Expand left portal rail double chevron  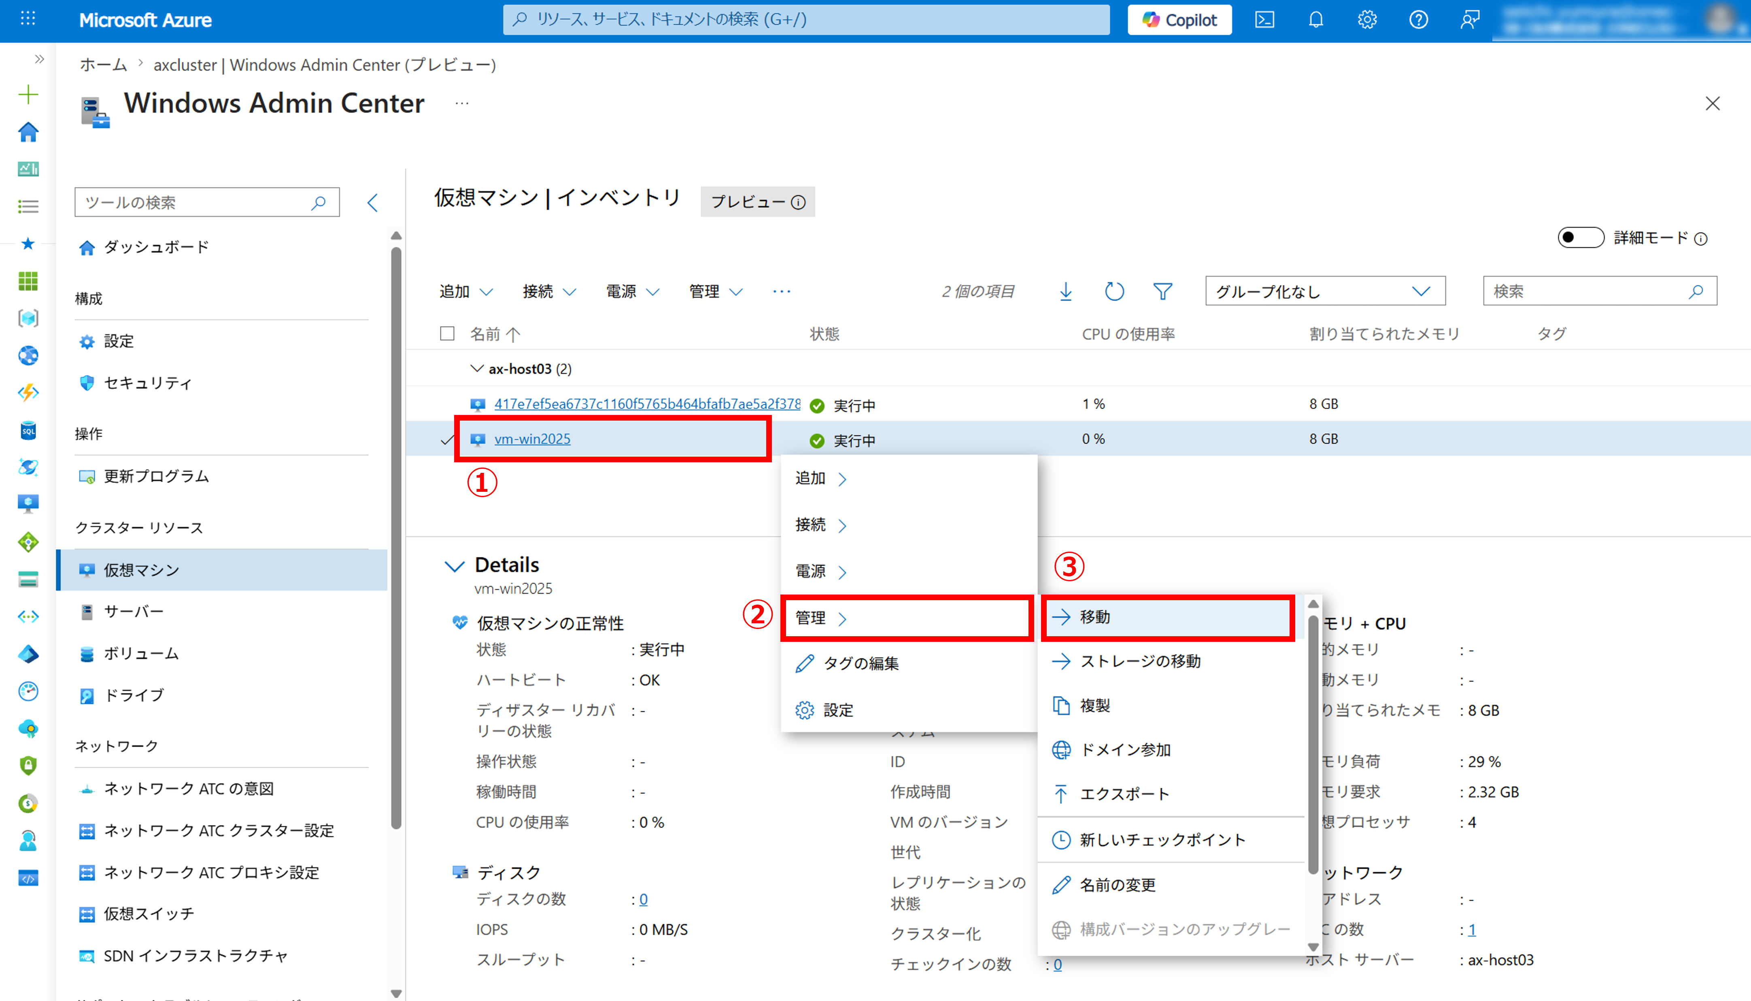pyautogui.click(x=39, y=59)
